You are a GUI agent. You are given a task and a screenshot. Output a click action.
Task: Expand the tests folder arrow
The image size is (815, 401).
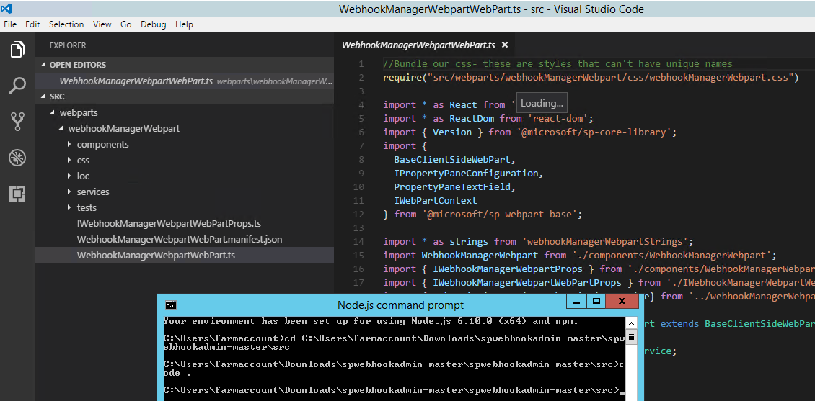tap(69, 207)
